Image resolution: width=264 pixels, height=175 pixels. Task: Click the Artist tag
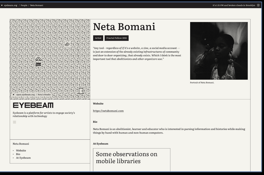pos(98,38)
